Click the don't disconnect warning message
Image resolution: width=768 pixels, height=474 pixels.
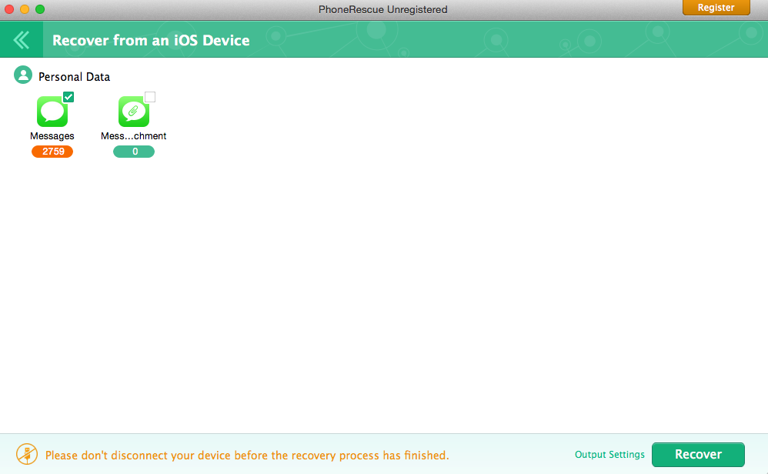pyautogui.click(x=247, y=456)
